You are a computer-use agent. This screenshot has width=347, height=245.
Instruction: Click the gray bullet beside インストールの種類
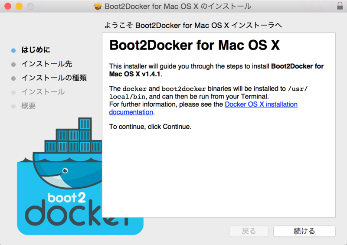(13, 78)
